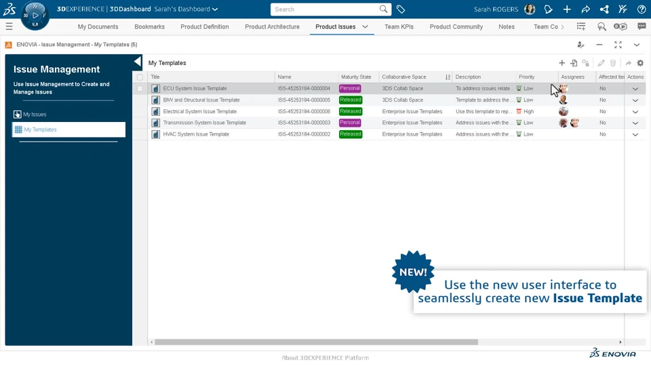Click Personal badge on Transmission System row

click(350, 123)
